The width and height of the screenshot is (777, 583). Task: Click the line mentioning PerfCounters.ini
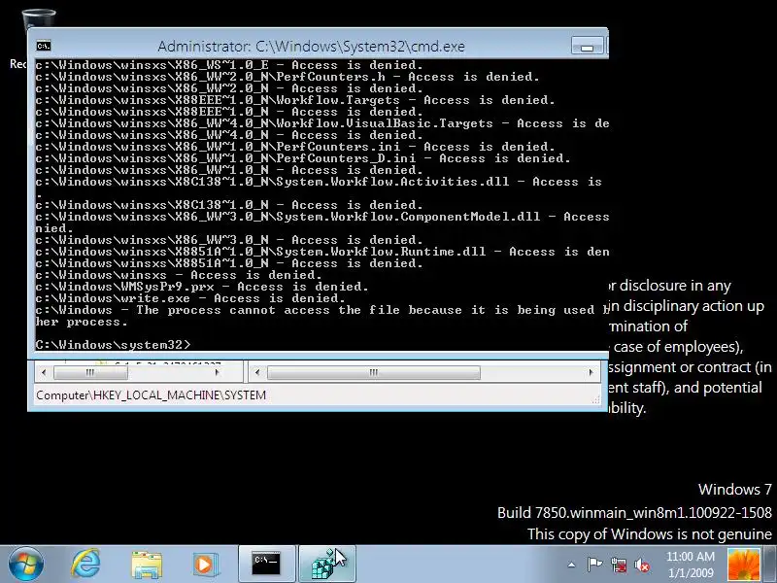tap(295, 147)
